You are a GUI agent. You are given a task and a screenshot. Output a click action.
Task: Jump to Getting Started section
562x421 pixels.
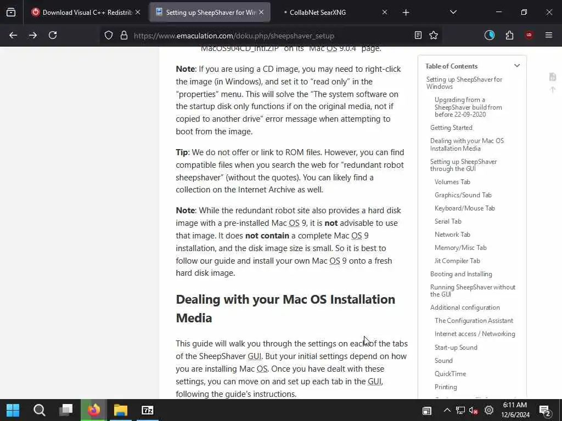451,127
